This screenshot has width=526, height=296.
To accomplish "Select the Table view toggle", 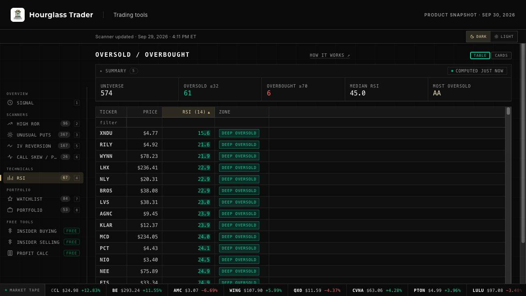I will [x=480, y=55].
